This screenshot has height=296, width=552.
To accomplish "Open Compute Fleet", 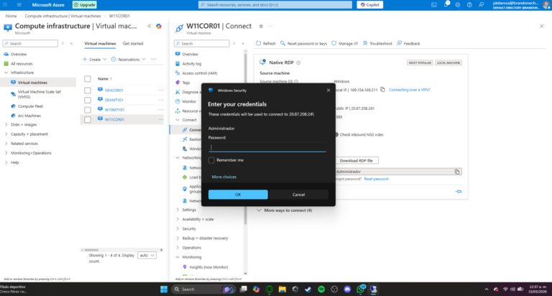I will pyautogui.click(x=30, y=106).
